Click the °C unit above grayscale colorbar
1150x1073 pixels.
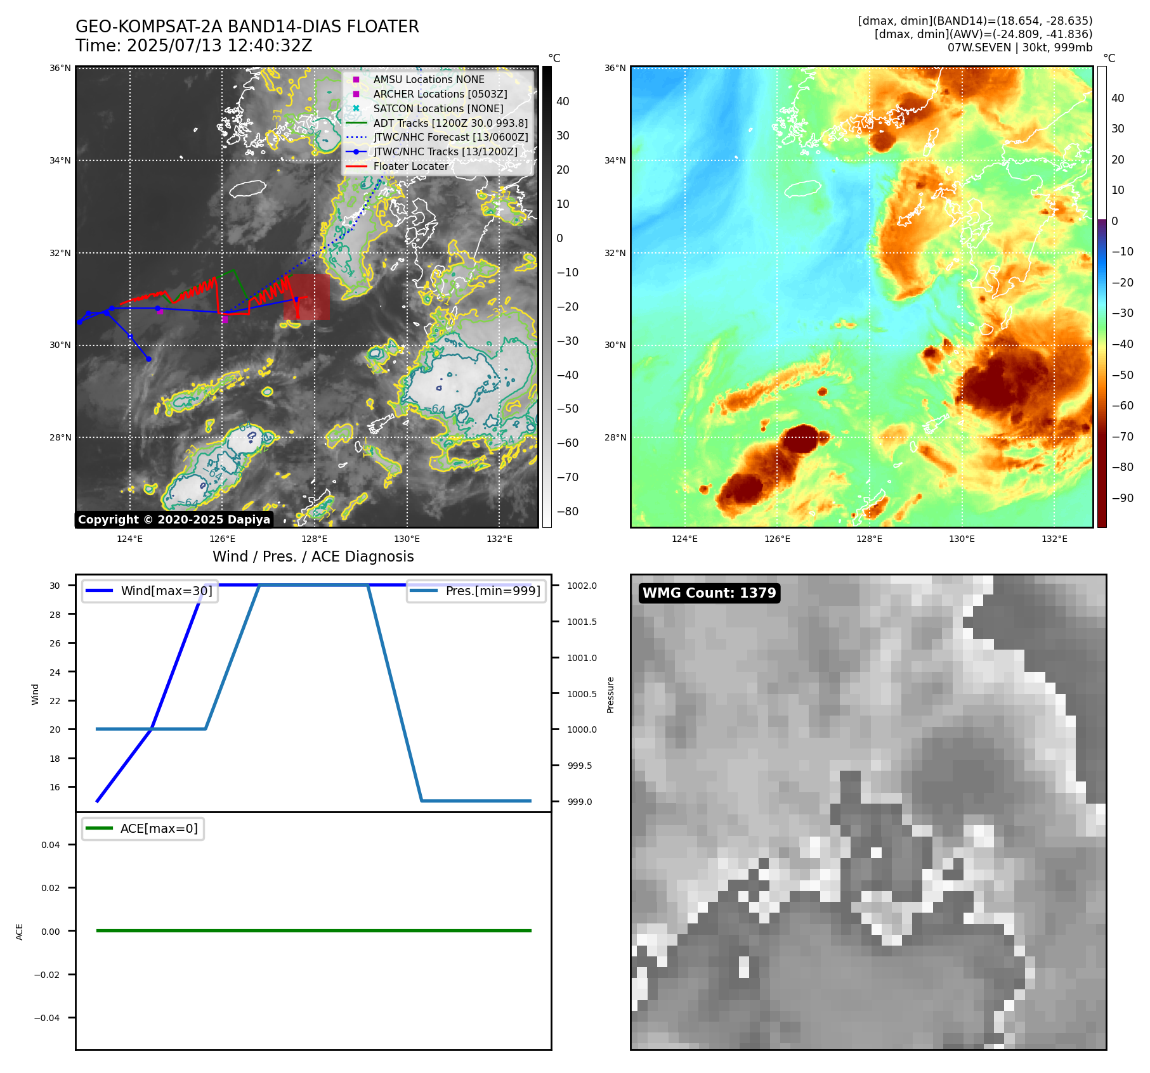(x=554, y=58)
